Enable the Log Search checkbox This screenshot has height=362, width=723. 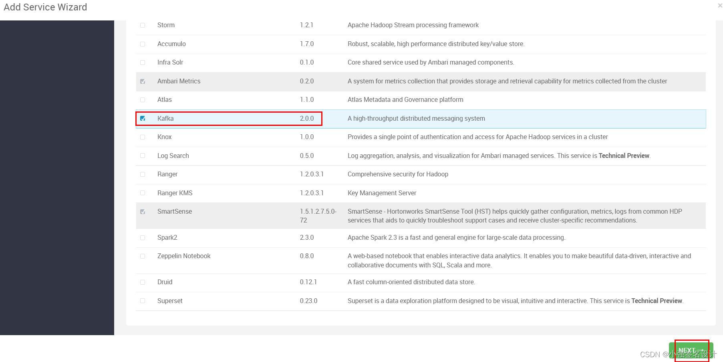143,156
